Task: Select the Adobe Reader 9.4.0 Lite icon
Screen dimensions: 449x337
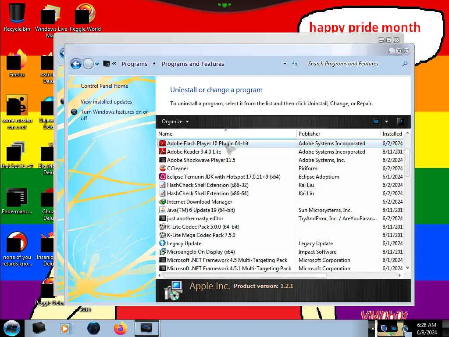Action: click(162, 151)
